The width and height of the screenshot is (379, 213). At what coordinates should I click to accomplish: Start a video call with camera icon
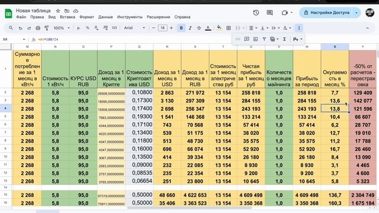285,12
